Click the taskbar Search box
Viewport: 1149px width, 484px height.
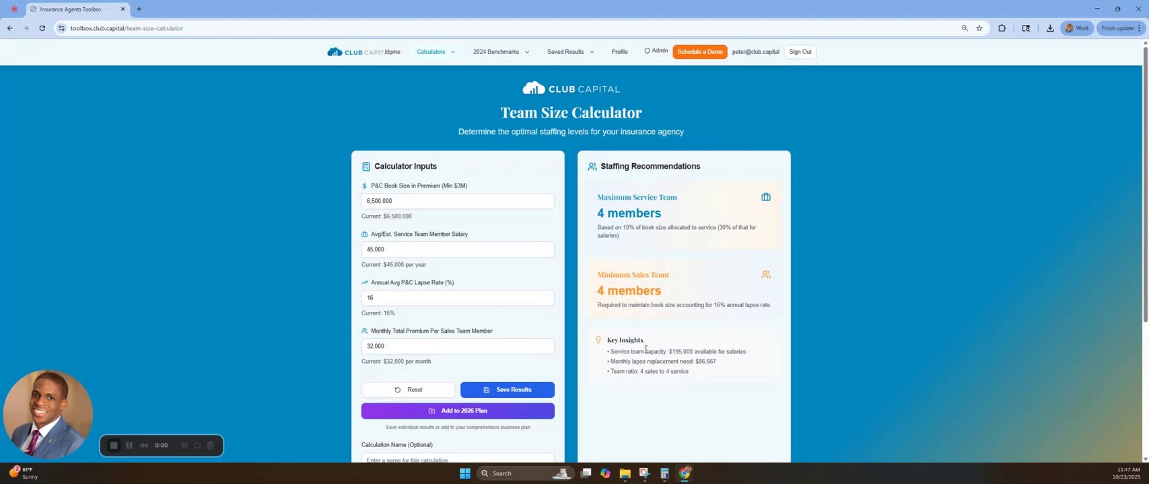[x=526, y=473]
